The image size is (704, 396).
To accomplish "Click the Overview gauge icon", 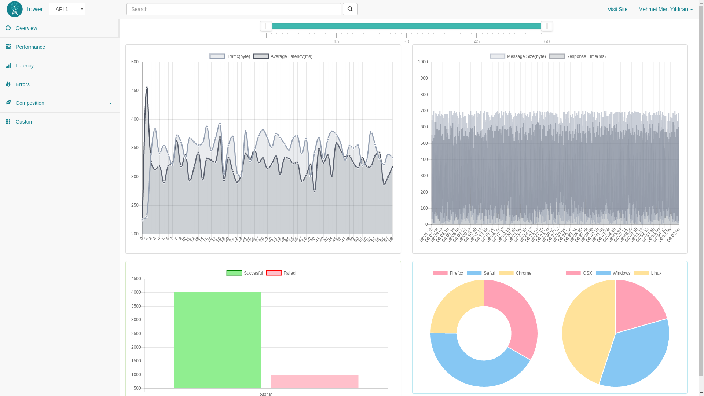I will [x=8, y=28].
